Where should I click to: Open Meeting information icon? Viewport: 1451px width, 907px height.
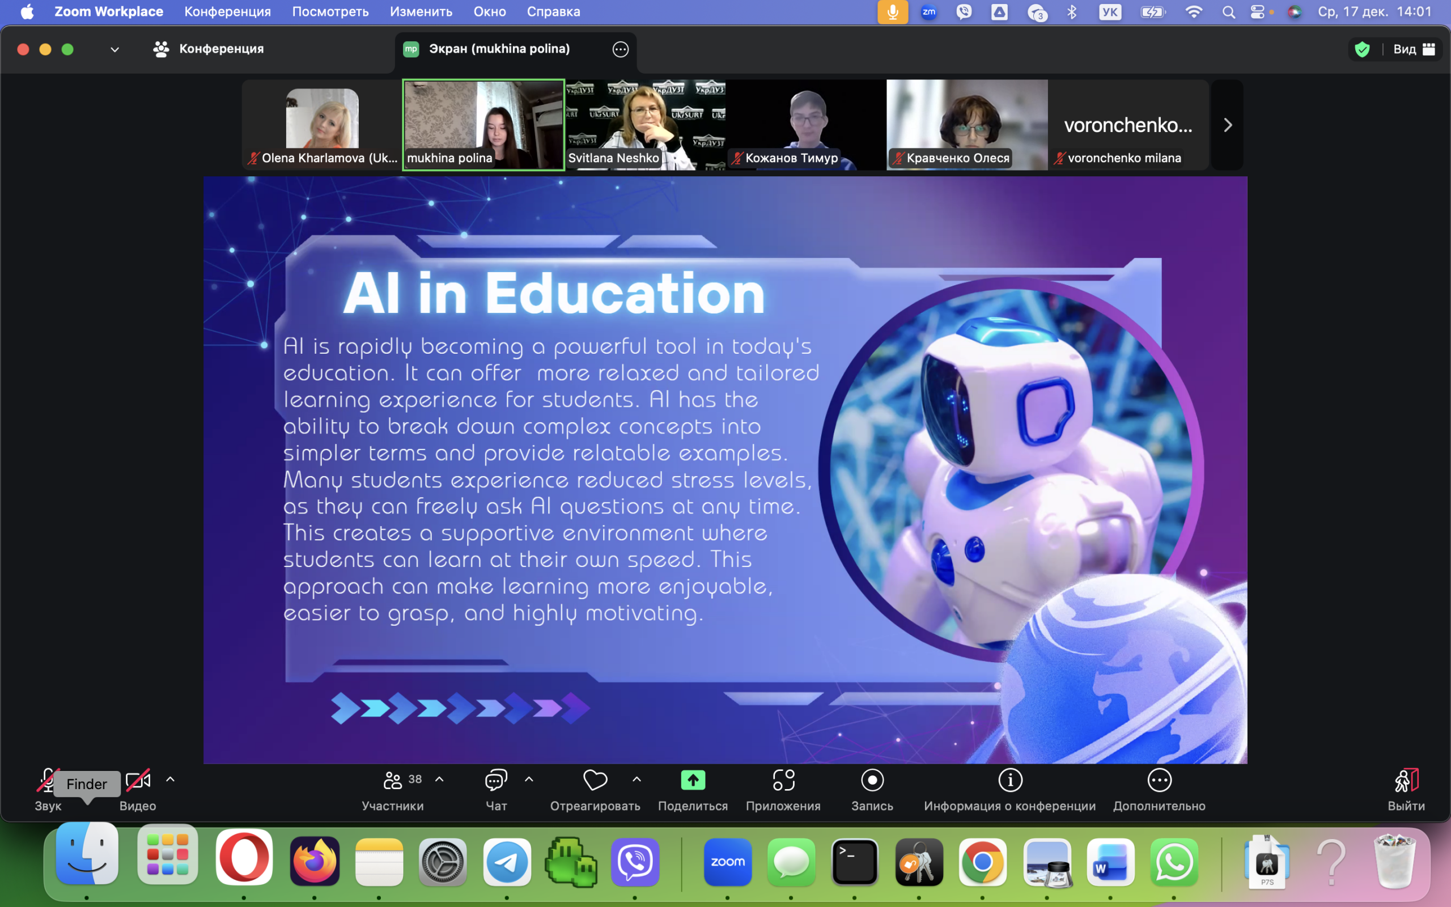1009,781
